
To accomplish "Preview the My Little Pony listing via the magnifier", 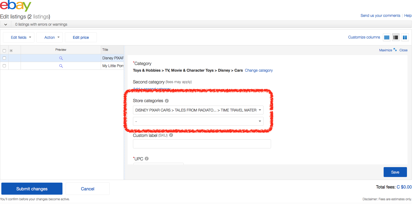I will (x=61, y=66).
